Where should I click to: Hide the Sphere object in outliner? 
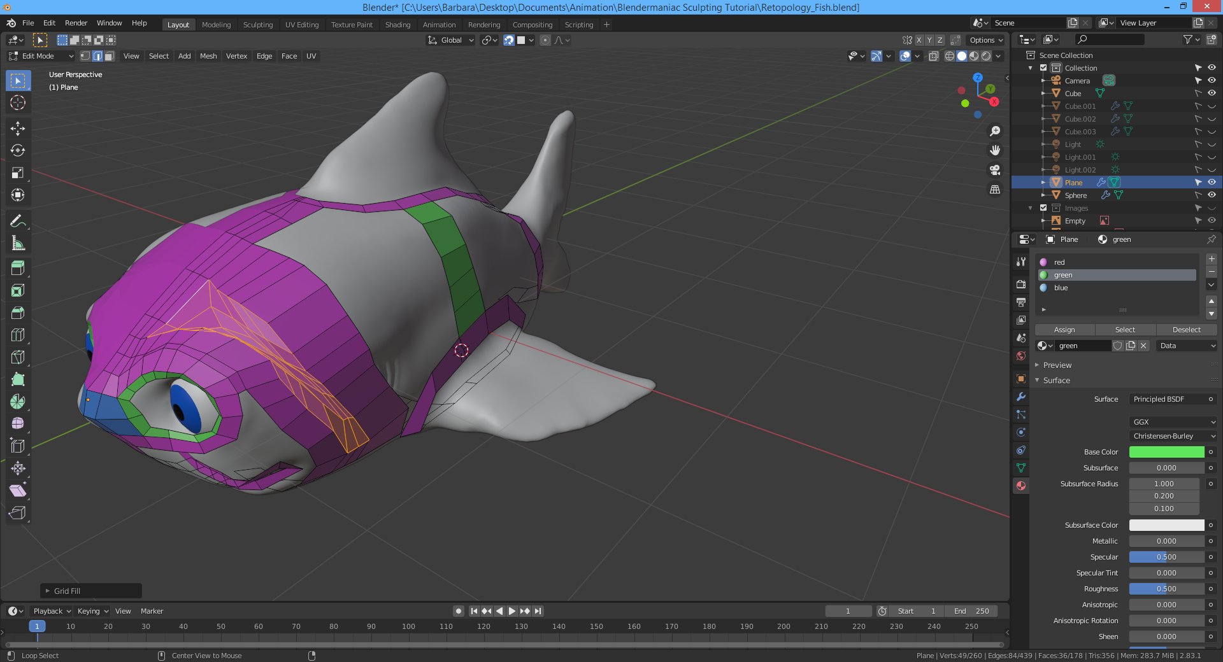pos(1212,195)
